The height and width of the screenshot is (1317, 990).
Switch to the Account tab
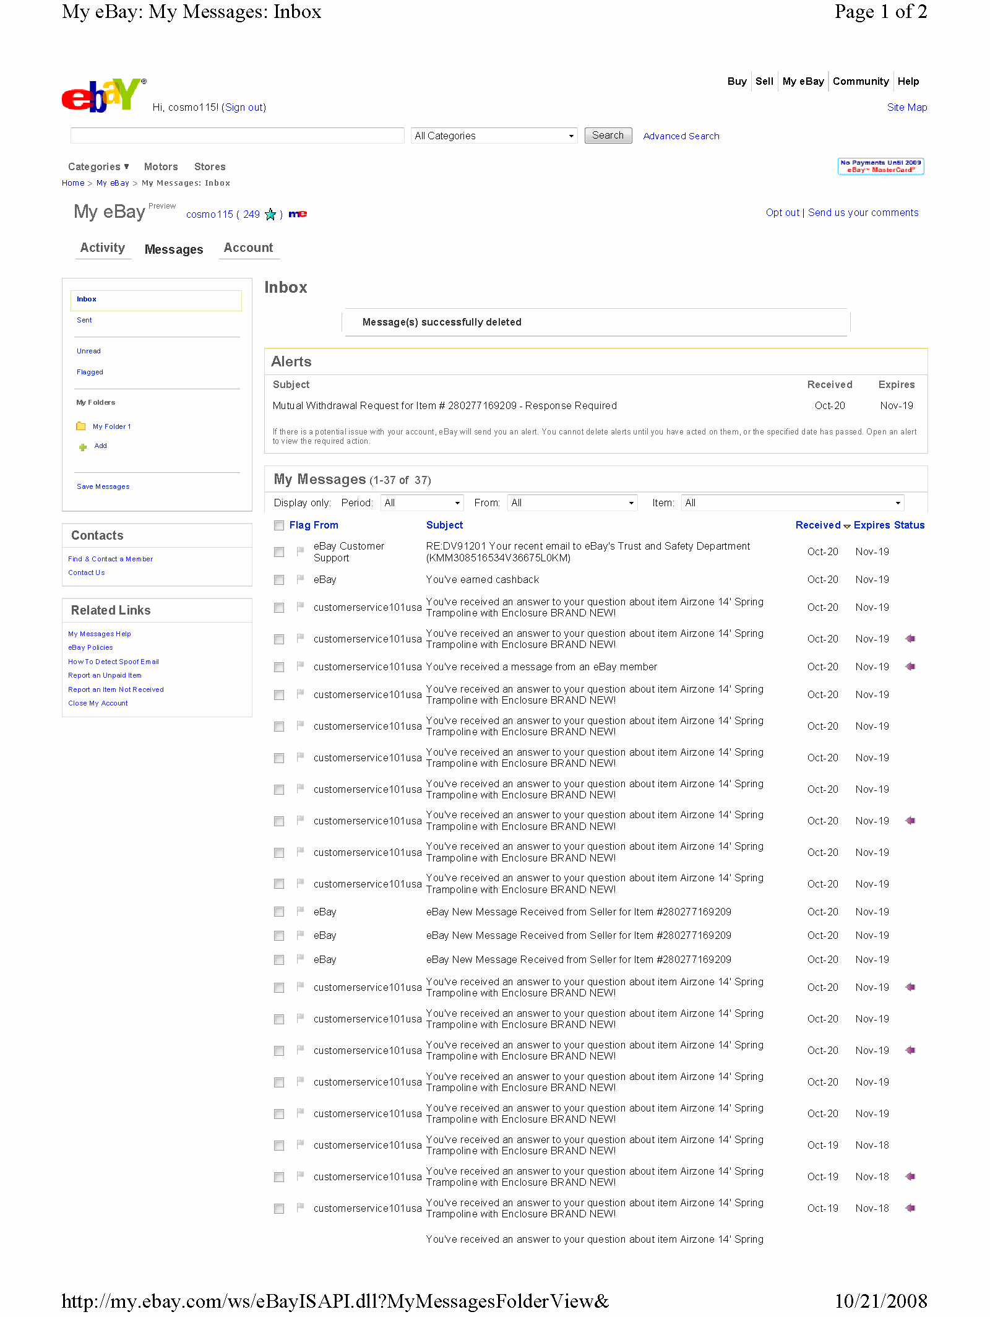point(248,248)
